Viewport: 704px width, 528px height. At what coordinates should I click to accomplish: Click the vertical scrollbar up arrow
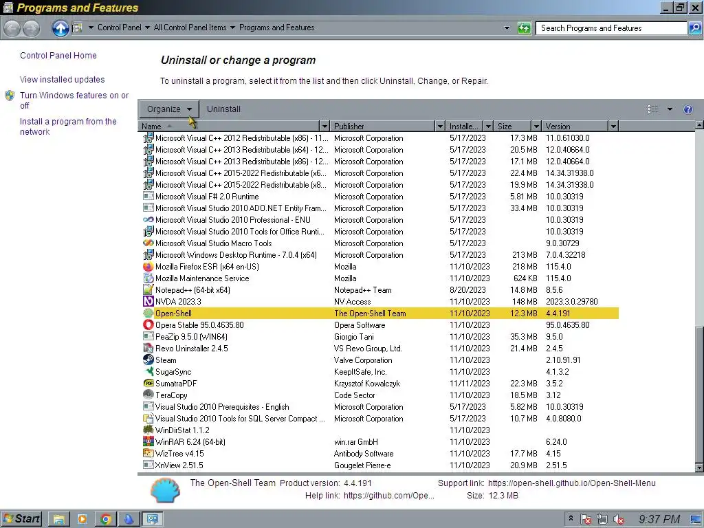tap(698, 124)
